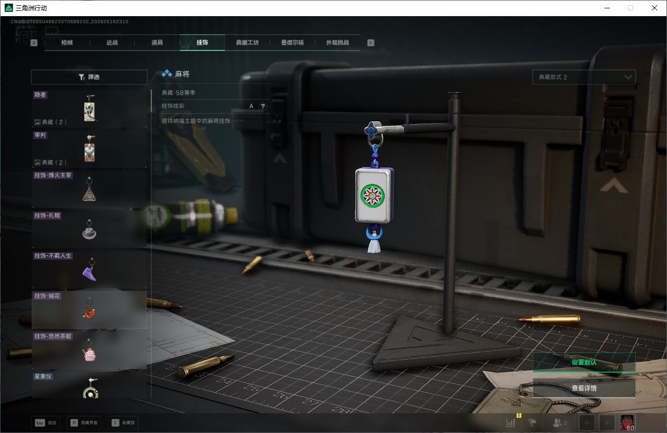
Task: Open the bar chart stats icon
Action: (510, 423)
